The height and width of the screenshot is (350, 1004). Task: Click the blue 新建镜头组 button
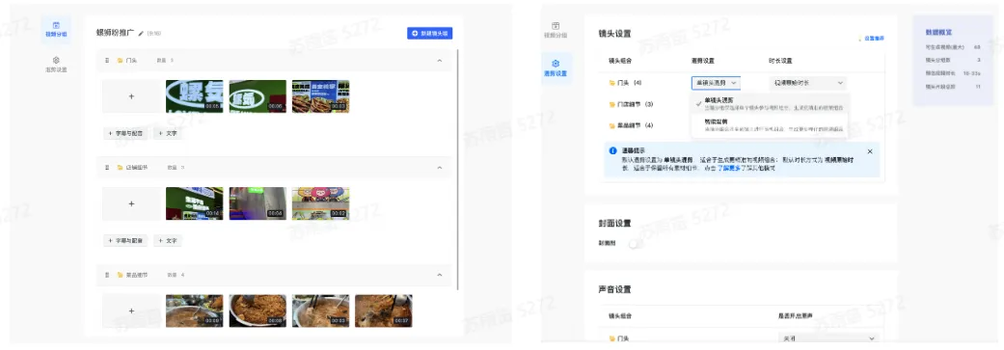point(429,33)
